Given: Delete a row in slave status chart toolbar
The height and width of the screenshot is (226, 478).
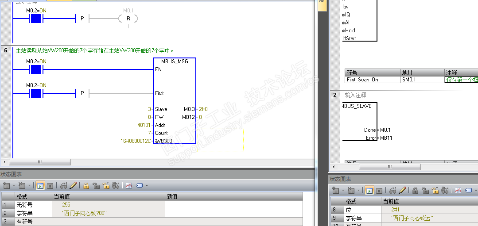Looking at the screenshot, I should coord(351,191).
